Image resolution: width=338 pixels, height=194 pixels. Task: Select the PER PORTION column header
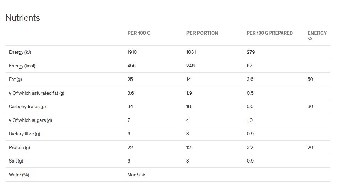[202, 33]
